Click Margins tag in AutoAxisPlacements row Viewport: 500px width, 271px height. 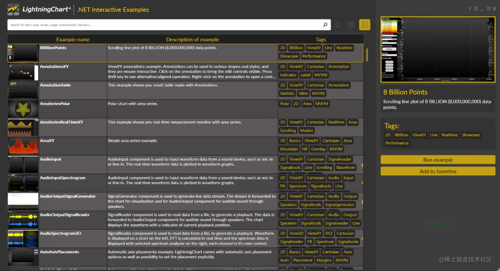pyautogui.click(x=324, y=260)
